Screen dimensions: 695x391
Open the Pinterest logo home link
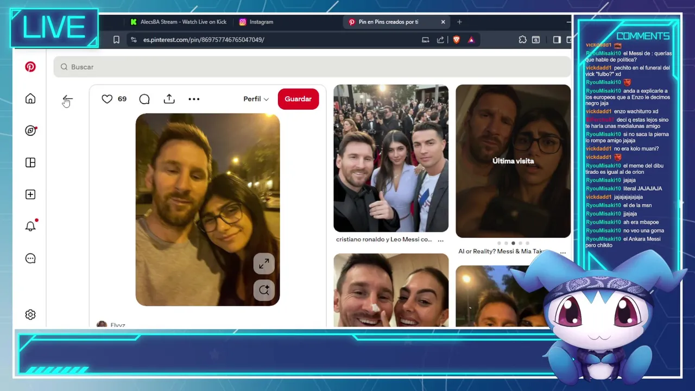pos(30,67)
